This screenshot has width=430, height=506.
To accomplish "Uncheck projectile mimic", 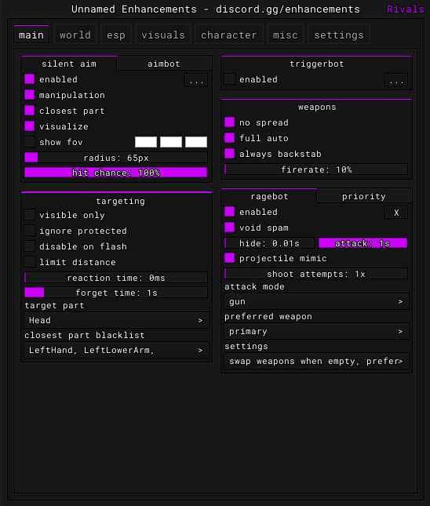I will tap(230, 258).
